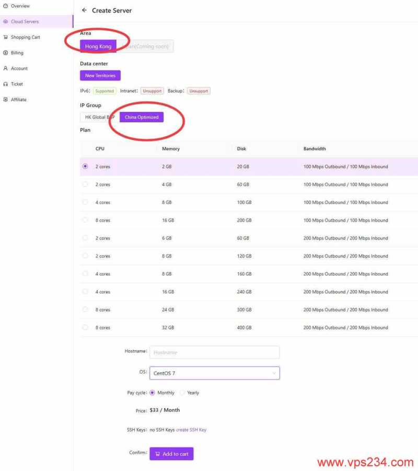Viewport: 418px width, 471px height.
Task: Switch to China Optimized IP group
Action: pos(142,117)
